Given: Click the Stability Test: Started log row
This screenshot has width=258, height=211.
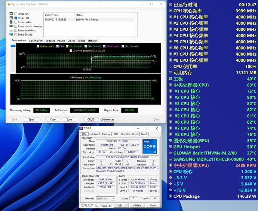Looking at the screenshot, I should pyautogui.click(x=89, y=19).
